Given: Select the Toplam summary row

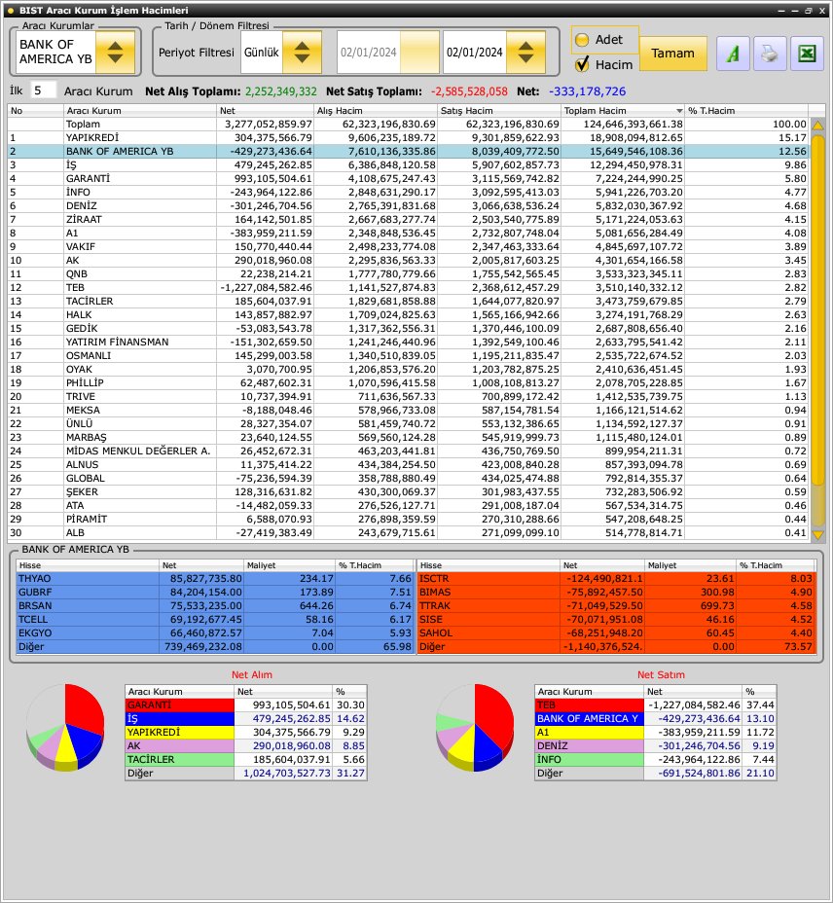Looking at the screenshot, I should 408,125.
